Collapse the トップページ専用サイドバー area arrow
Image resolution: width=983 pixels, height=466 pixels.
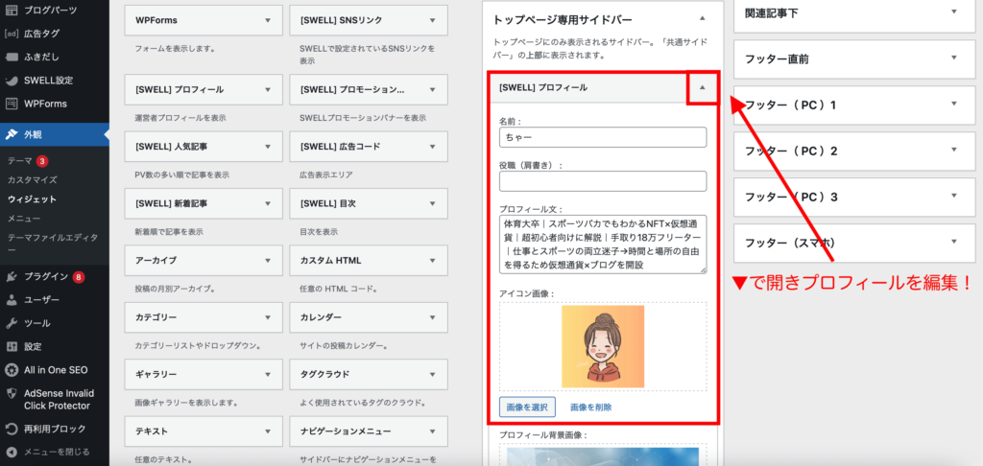tap(702, 19)
